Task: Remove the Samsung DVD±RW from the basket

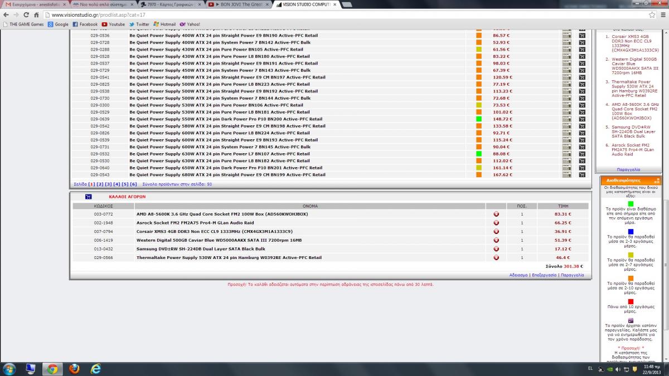Action: (x=496, y=249)
